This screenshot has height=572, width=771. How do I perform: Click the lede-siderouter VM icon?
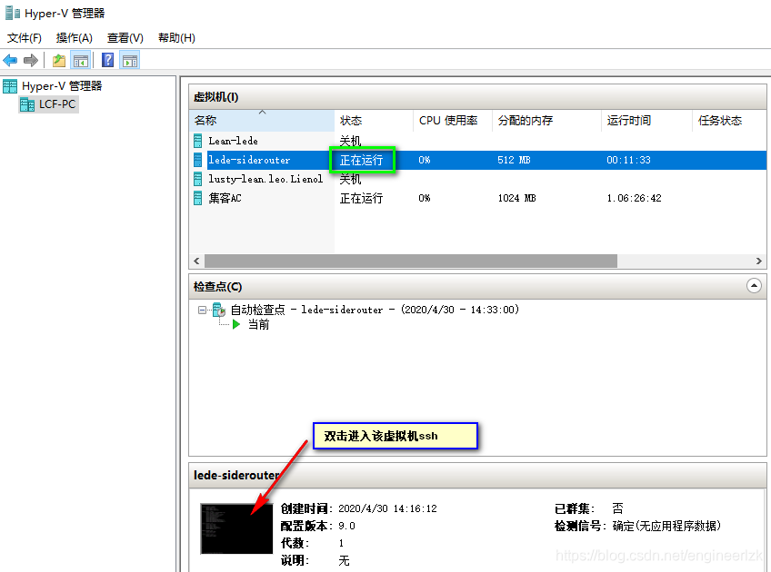[197, 160]
